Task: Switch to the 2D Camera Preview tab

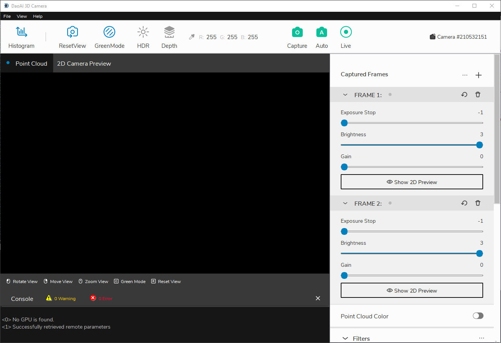Action: point(84,64)
